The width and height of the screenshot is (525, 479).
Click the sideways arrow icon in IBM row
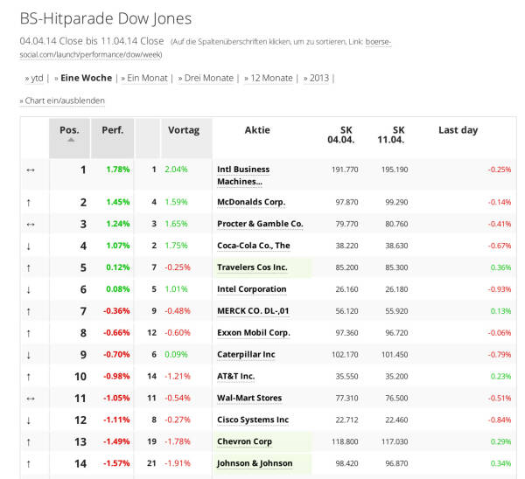pyautogui.click(x=29, y=170)
